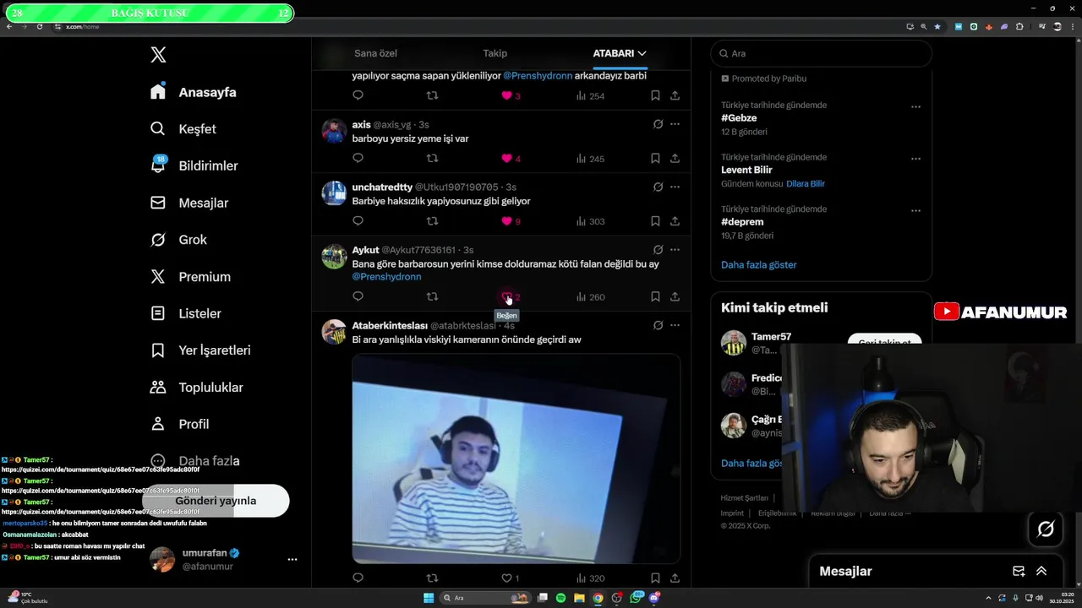Viewport: 1082px width, 608px height.
Task: Like the Aykut tweet
Action: [x=507, y=296]
